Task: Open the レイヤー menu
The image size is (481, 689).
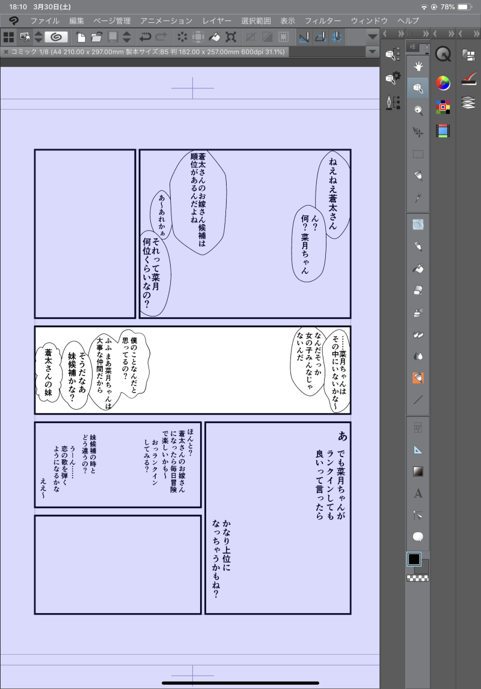Action: (x=217, y=20)
